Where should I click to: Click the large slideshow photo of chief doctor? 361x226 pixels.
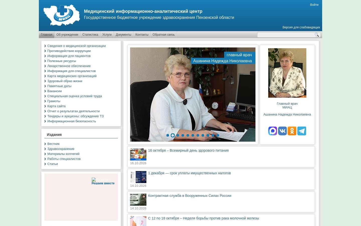coord(193,94)
